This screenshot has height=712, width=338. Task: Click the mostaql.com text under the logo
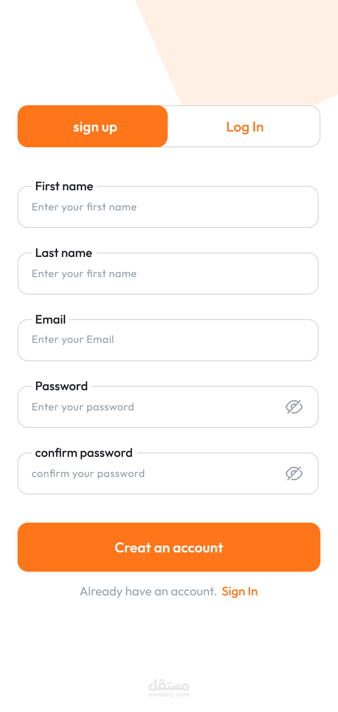coord(169,694)
